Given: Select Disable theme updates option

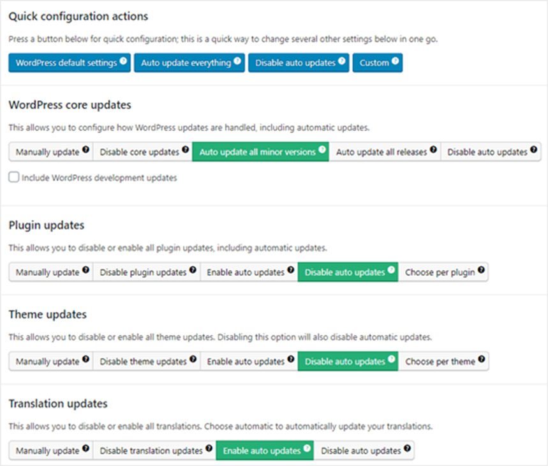Looking at the screenshot, I should coord(147,361).
